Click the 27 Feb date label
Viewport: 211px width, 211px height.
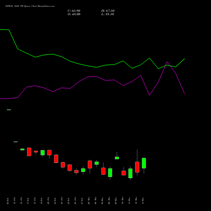click(x=82, y=201)
